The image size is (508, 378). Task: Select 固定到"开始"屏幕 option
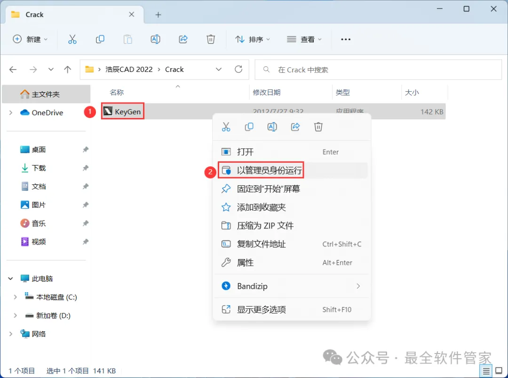point(291,189)
